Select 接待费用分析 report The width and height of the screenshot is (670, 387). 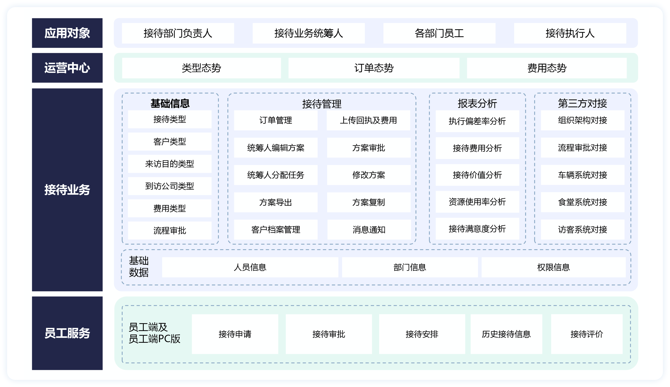click(477, 148)
